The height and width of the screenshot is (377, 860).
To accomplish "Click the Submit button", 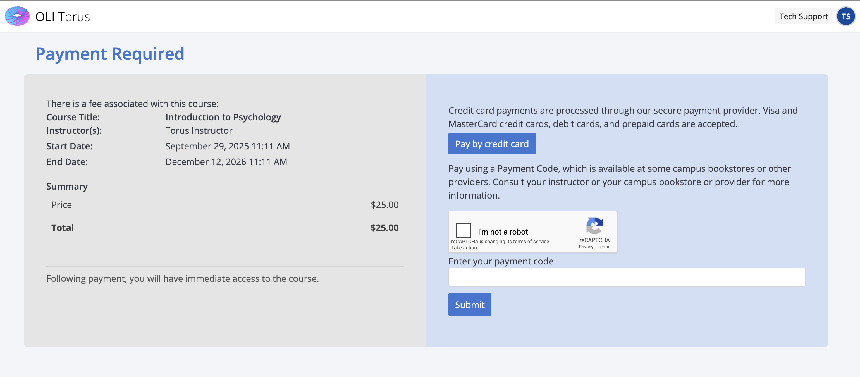I will click(469, 304).
